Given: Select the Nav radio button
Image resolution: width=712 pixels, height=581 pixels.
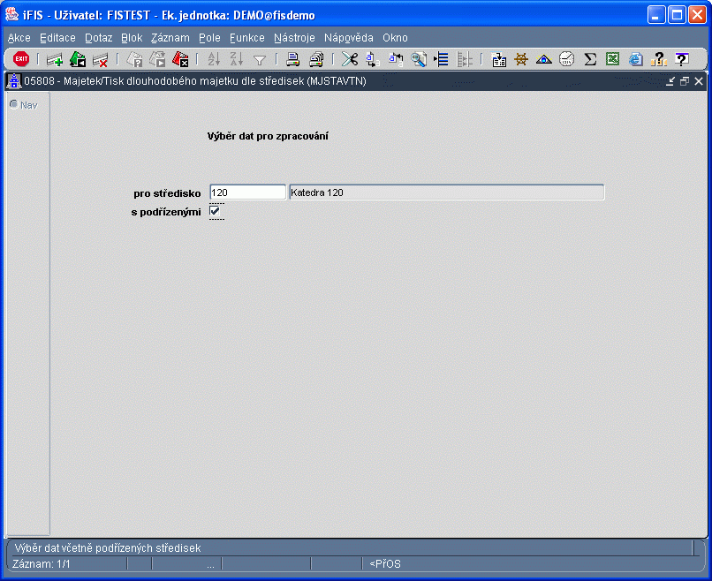Looking at the screenshot, I should click(14, 104).
